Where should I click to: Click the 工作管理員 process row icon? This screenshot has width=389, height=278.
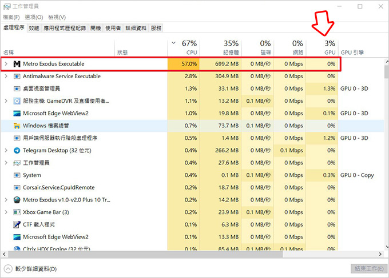(x=17, y=163)
